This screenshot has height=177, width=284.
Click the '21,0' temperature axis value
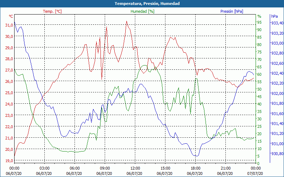coord(9,138)
